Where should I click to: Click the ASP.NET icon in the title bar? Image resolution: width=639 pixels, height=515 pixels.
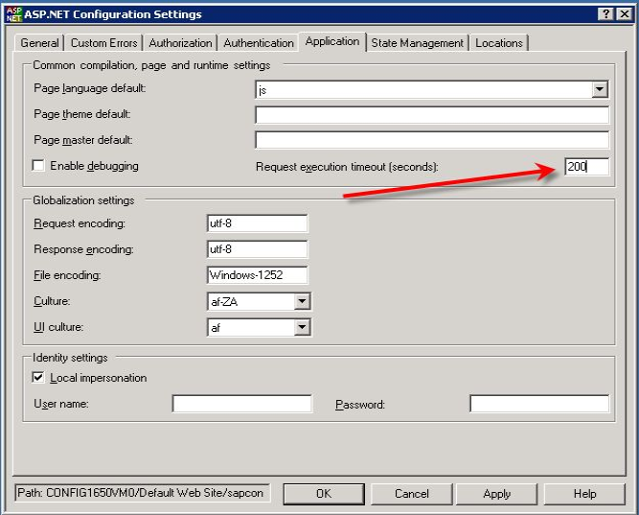coord(13,14)
